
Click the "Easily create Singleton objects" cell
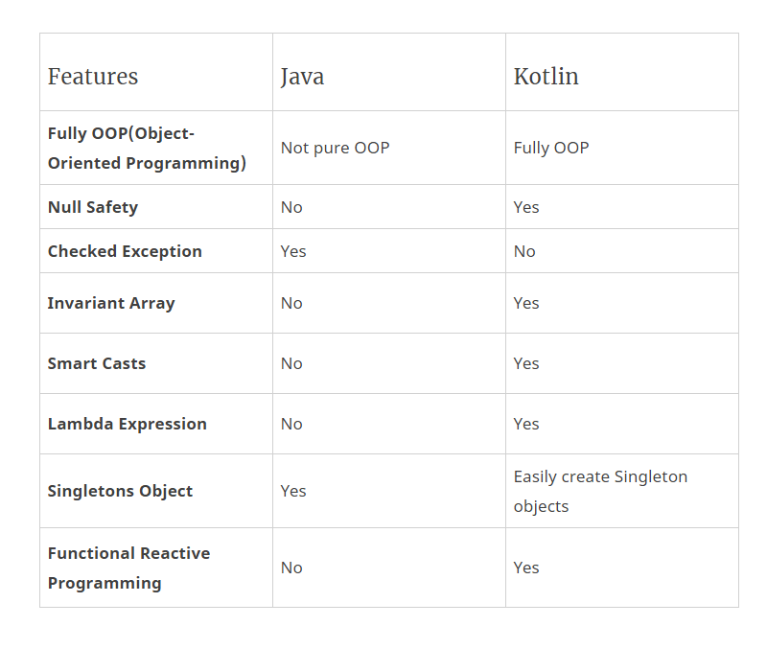(600, 491)
